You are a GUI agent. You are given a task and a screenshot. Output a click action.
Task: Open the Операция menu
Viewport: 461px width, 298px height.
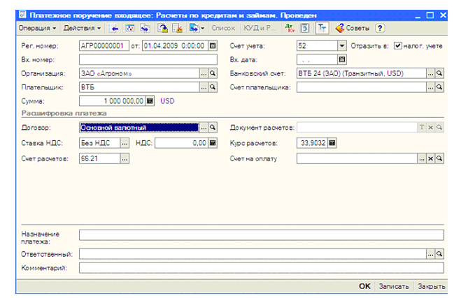point(38,29)
